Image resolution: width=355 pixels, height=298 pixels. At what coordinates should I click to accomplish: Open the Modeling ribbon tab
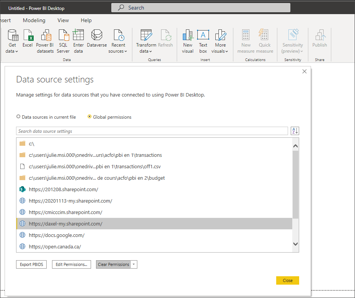point(34,20)
